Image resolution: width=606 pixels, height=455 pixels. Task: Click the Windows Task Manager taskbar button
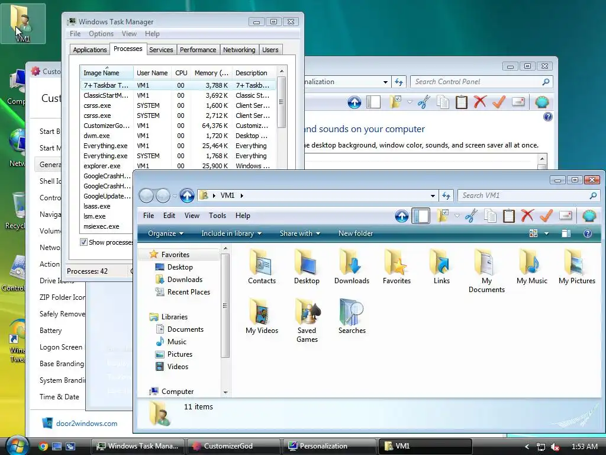click(138, 446)
